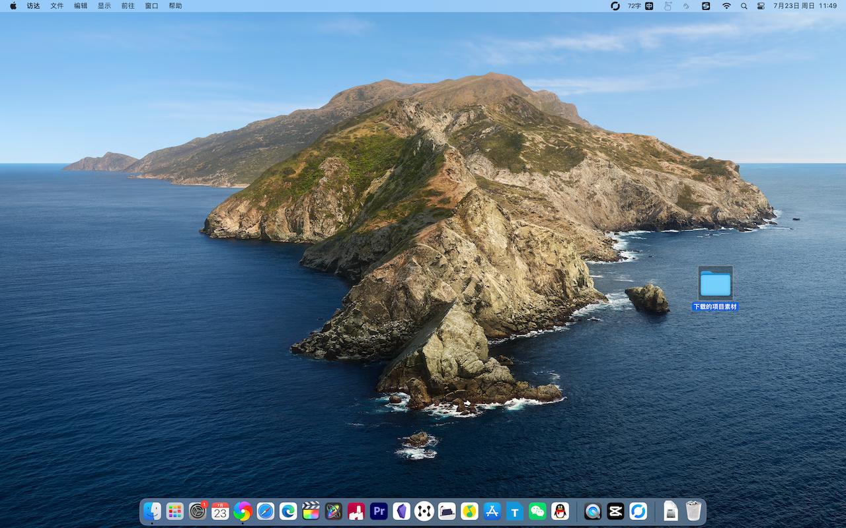Open the App Store dock icon
This screenshot has width=846, height=528.
492,511
